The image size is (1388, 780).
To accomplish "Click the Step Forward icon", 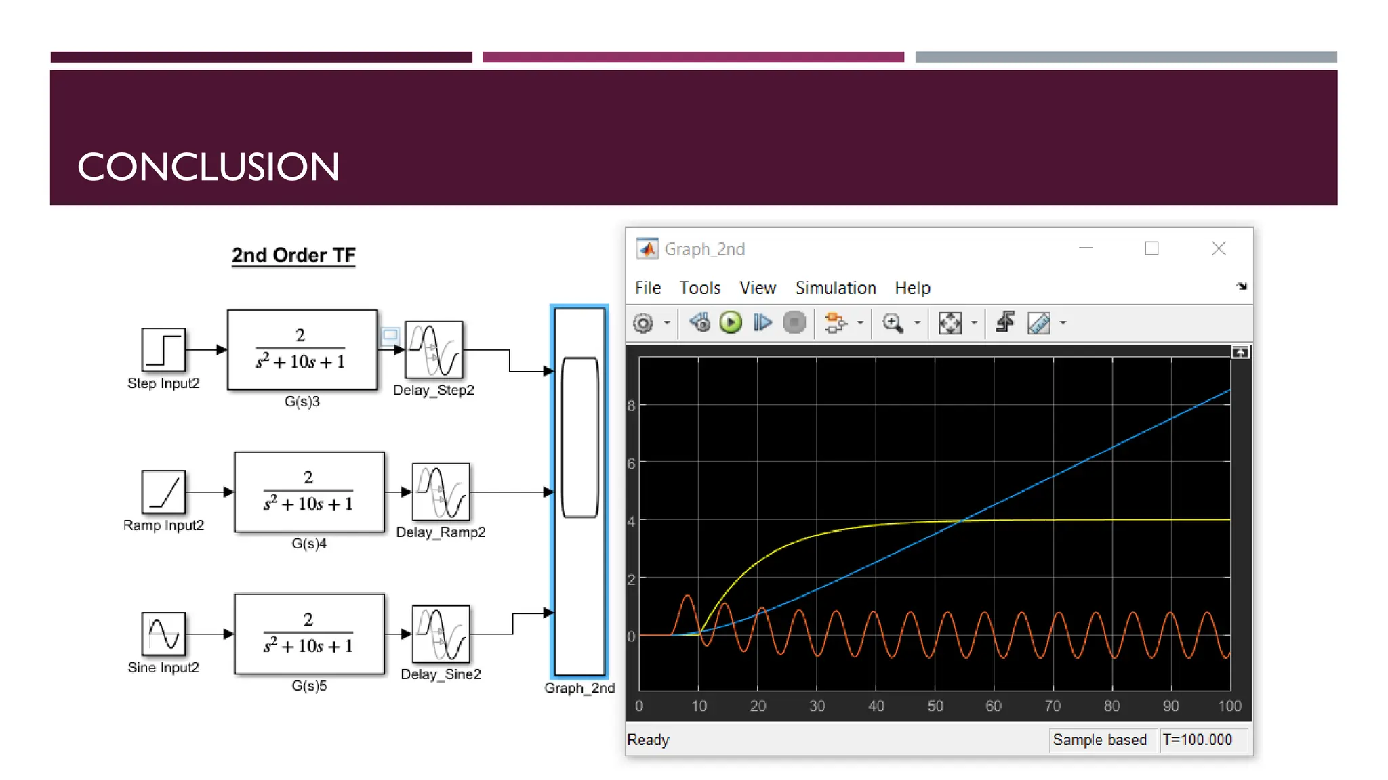I will 762,323.
